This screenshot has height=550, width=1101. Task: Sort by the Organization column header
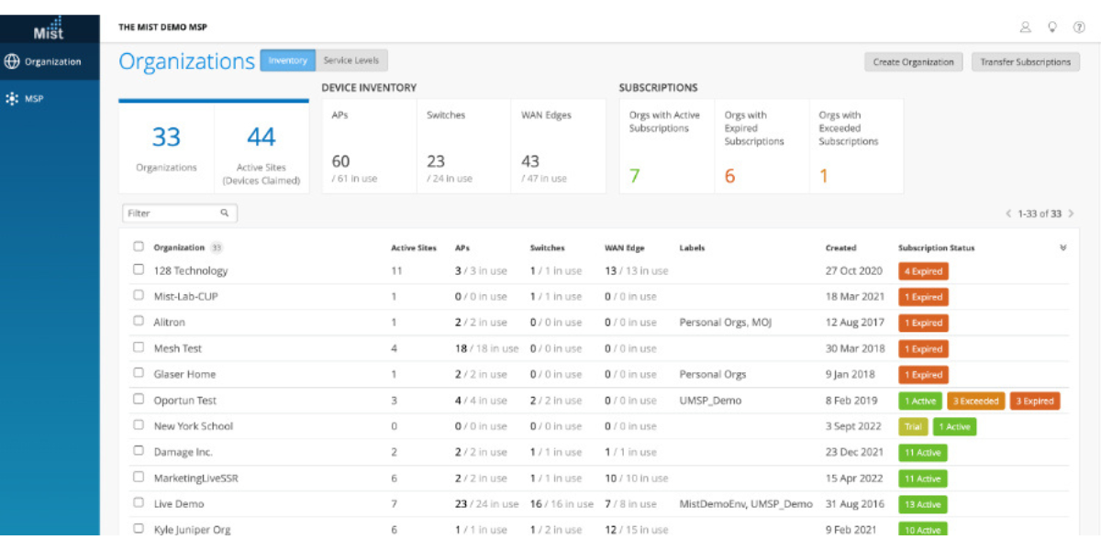point(179,247)
